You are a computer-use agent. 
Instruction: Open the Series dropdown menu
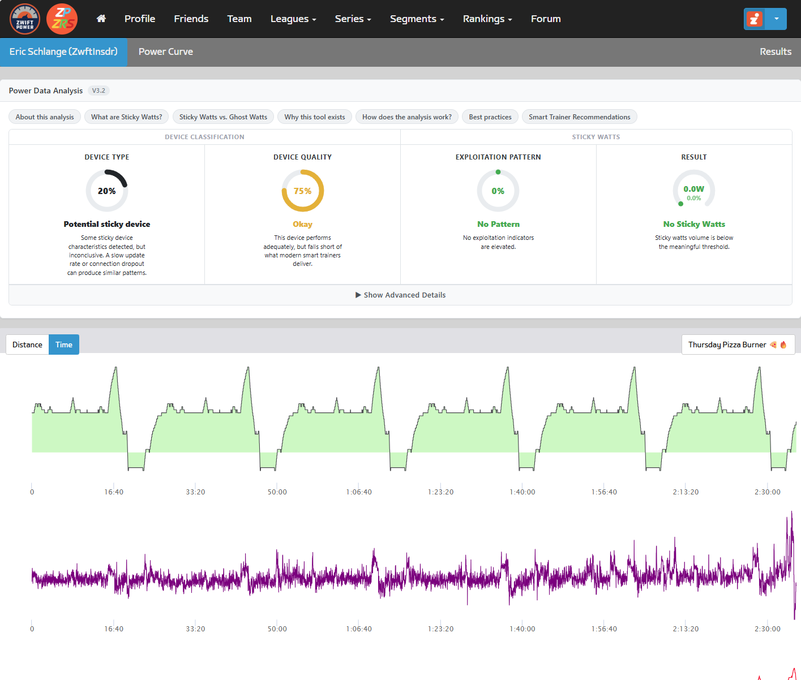(353, 19)
